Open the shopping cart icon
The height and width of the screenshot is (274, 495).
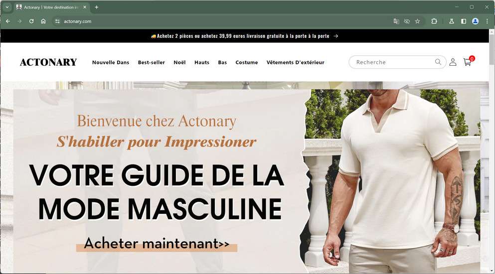[x=468, y=62]
